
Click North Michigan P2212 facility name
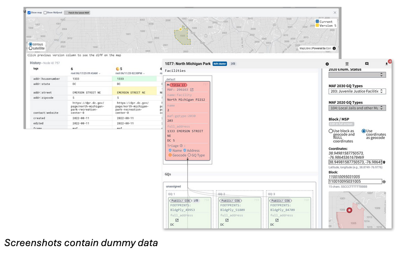coord(186,100)
